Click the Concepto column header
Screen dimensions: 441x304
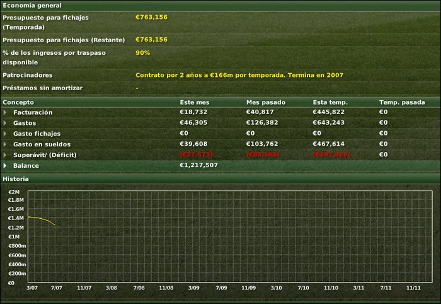point(18,102)
